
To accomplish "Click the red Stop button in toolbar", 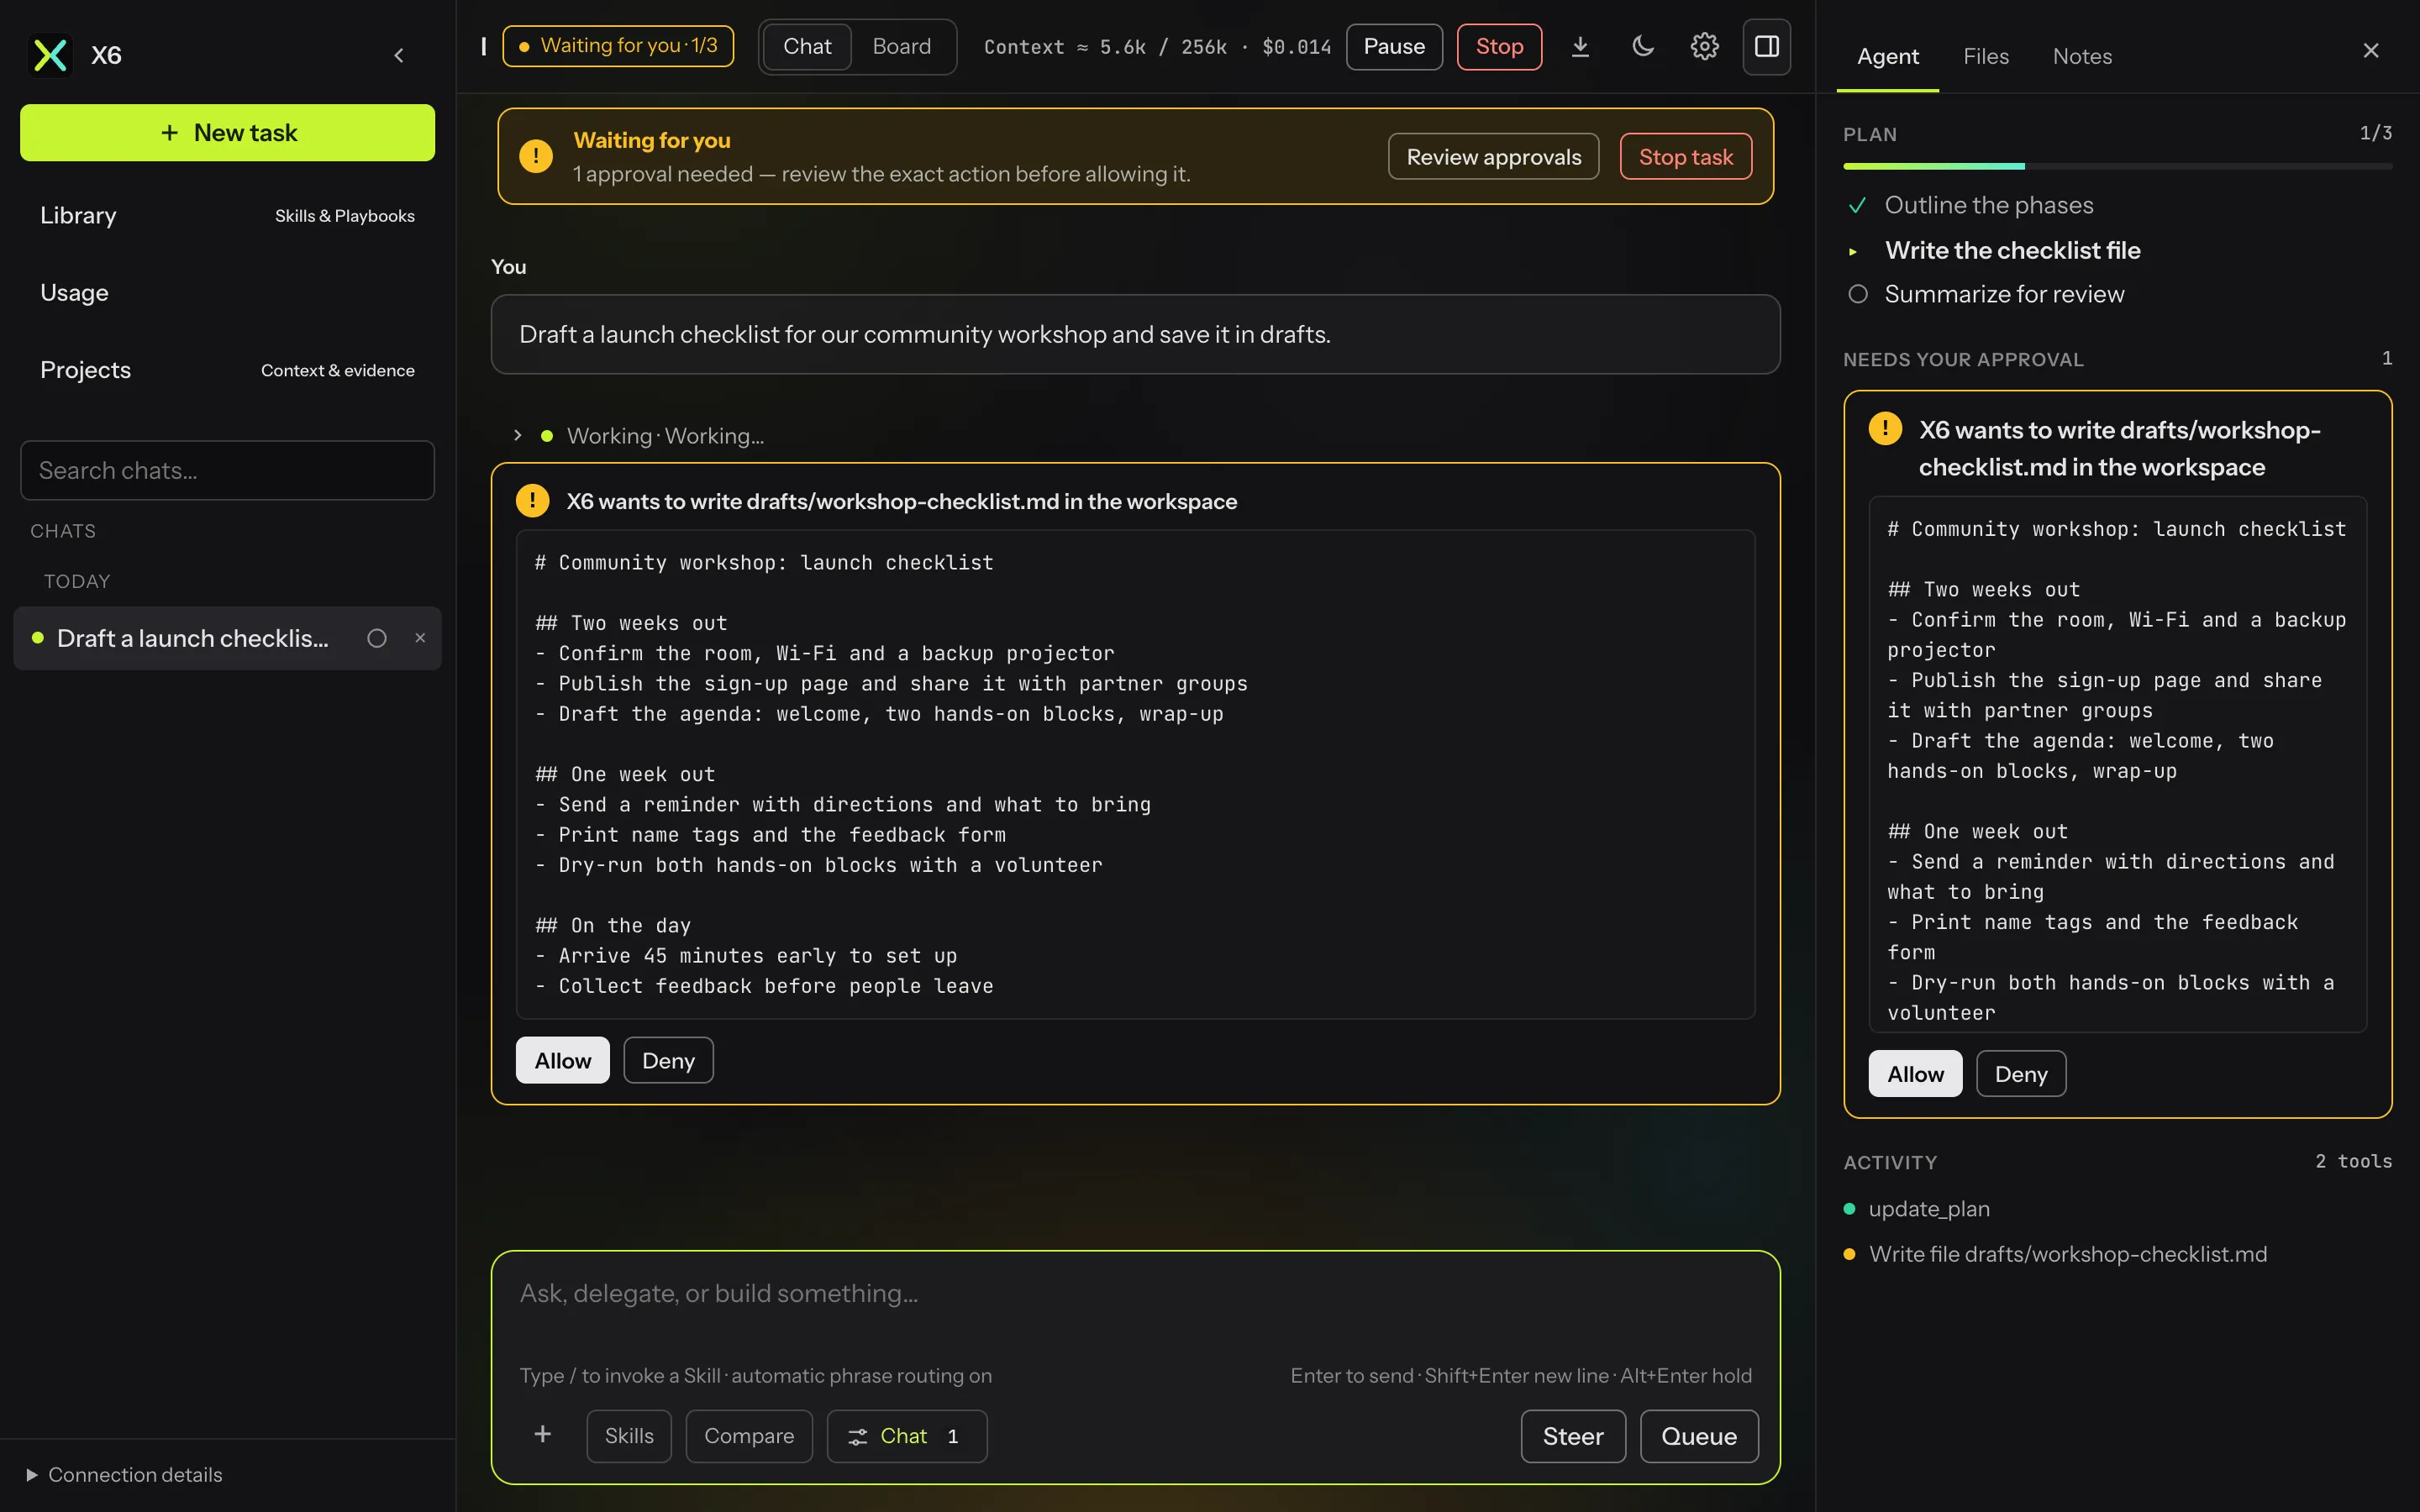I will click(x=1499, y=47).
